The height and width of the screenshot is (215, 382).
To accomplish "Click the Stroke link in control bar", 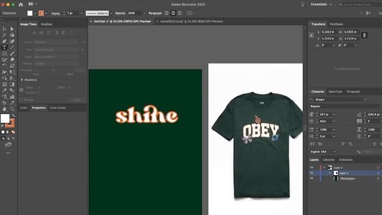I will 56,13.
